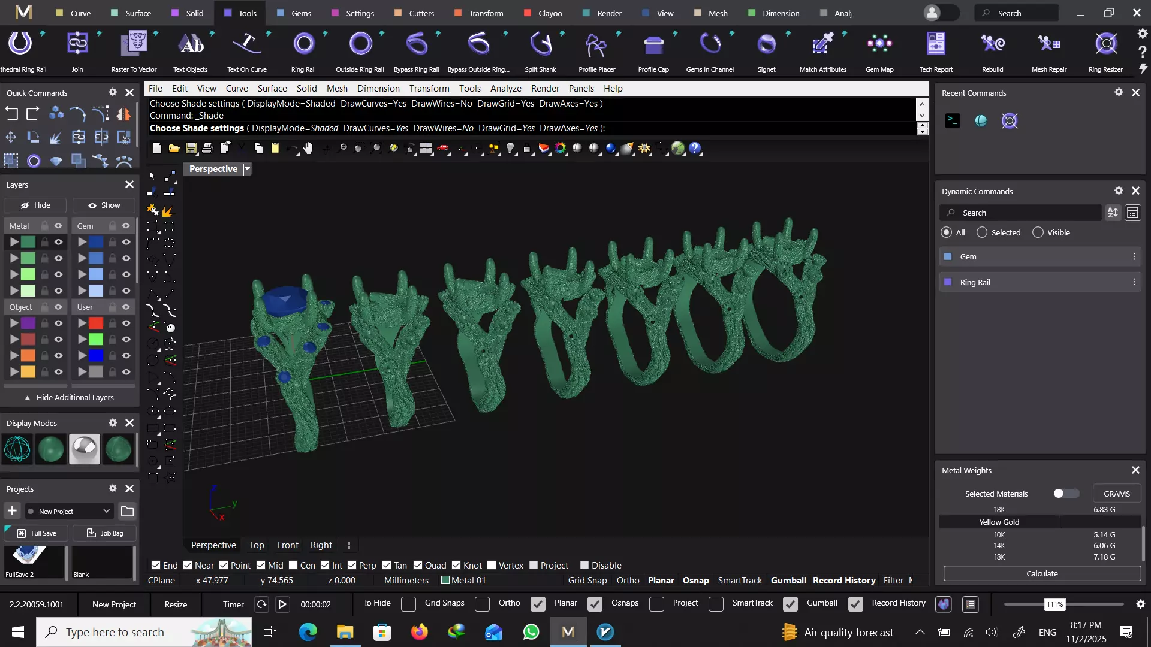Image resolution: width=1151 pixels, height=647 pixels.
Task: Expand the purple Object layer
Action: click(14, 323)
